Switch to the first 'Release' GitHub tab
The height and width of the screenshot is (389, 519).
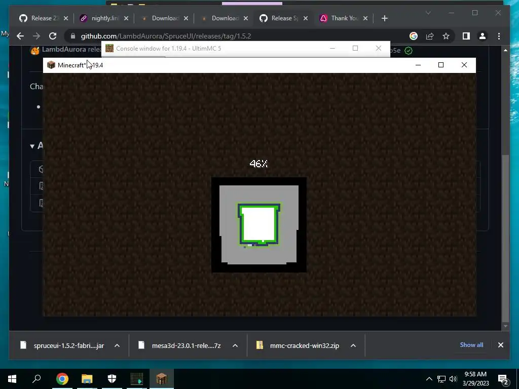(x=44, y=18)
